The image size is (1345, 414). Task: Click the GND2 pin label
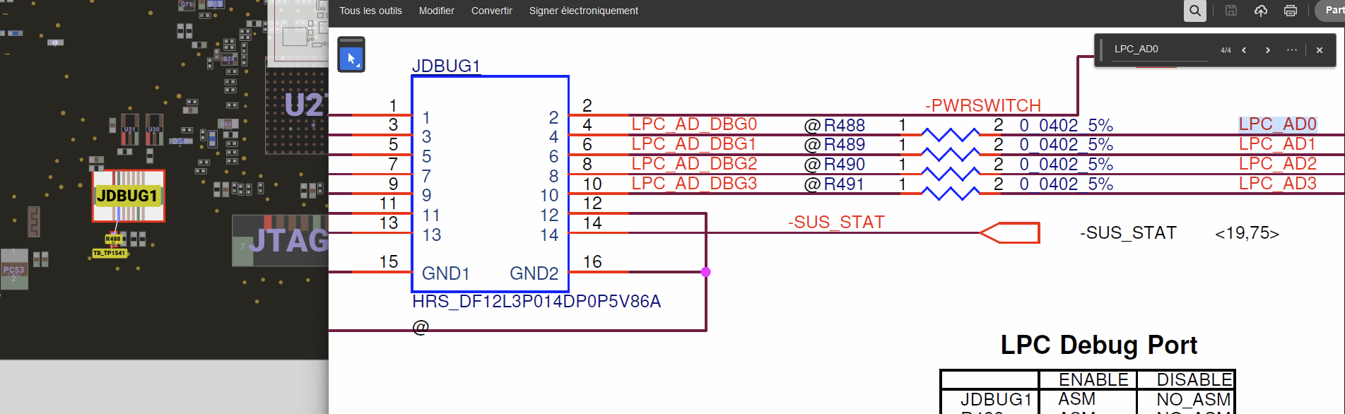point(534,273)
